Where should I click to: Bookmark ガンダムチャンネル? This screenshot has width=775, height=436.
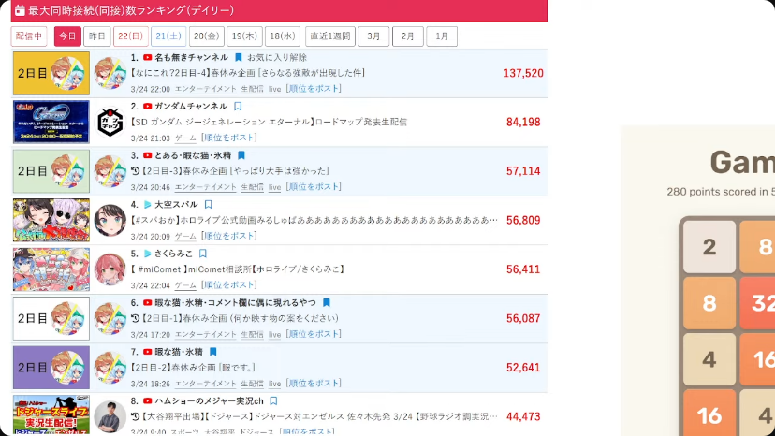pos(238,107)
